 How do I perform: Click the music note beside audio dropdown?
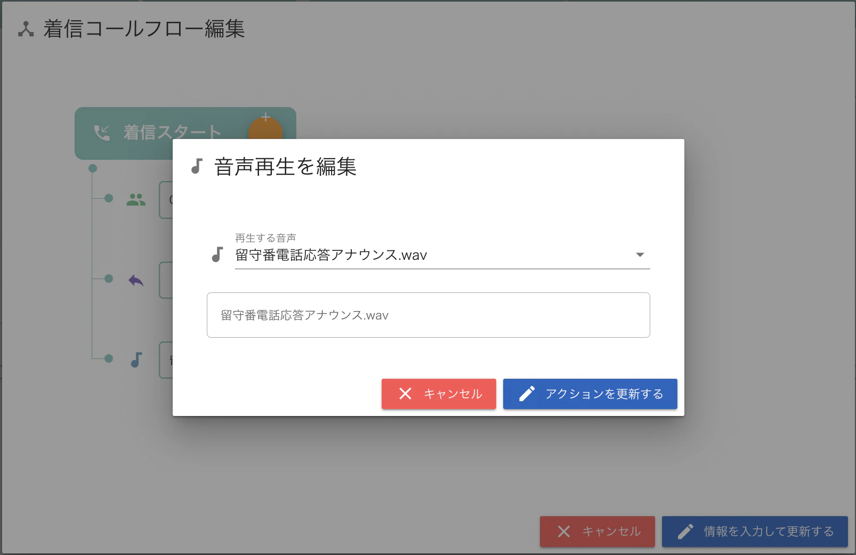217,255
